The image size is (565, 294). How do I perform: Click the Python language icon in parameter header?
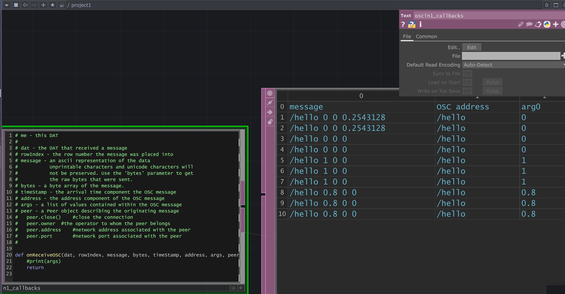pos(547,24)
